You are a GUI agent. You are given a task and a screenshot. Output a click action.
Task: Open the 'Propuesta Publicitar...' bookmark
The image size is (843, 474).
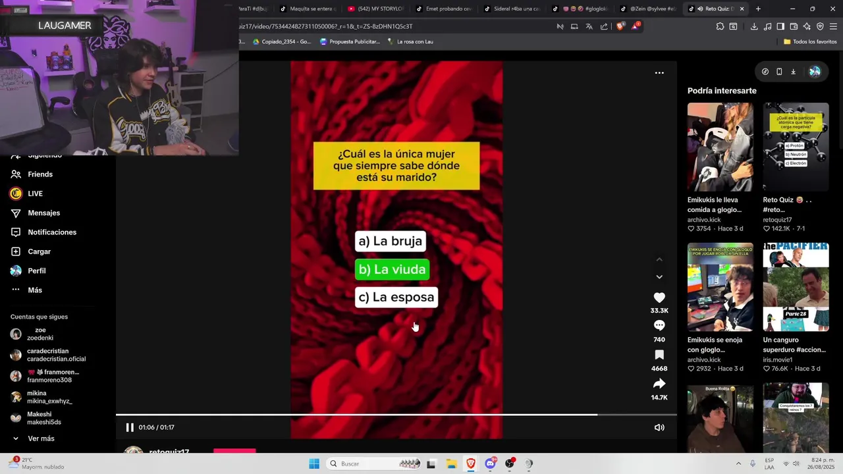click(350, 41)
